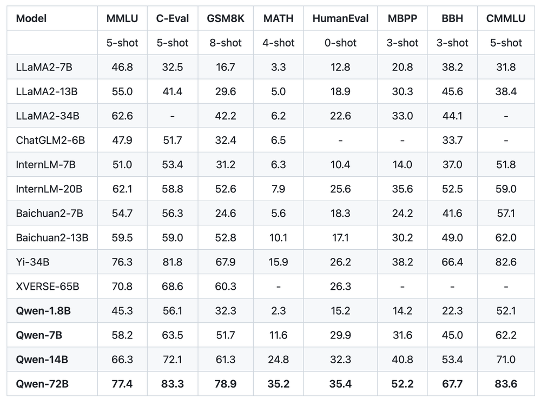Click Qwen-72B's MMLU score 77.4

122,384
